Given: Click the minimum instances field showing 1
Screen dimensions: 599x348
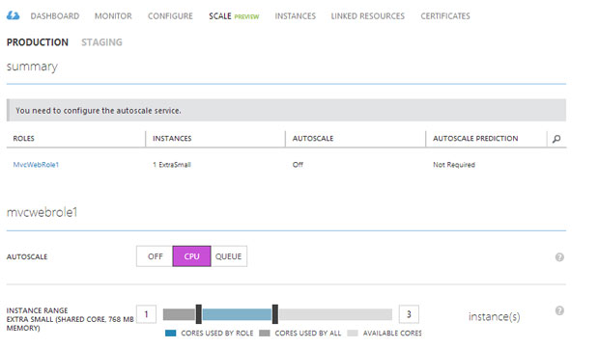Looking at the screenshot, I should pos(146,314).
